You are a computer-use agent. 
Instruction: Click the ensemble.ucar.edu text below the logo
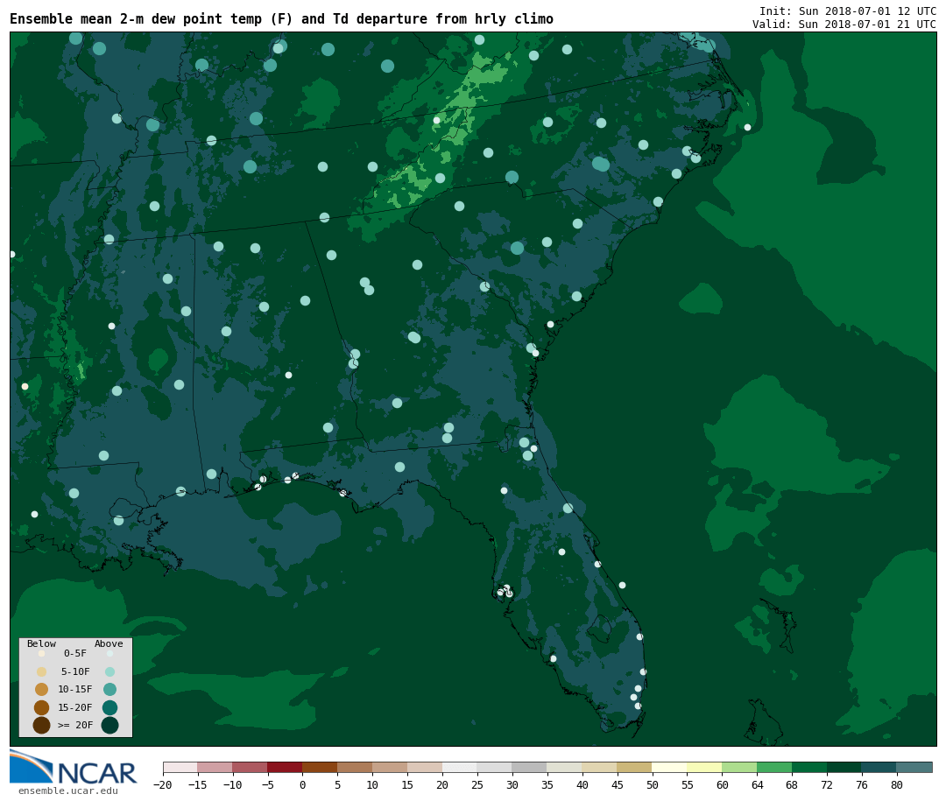click(68, 790)
